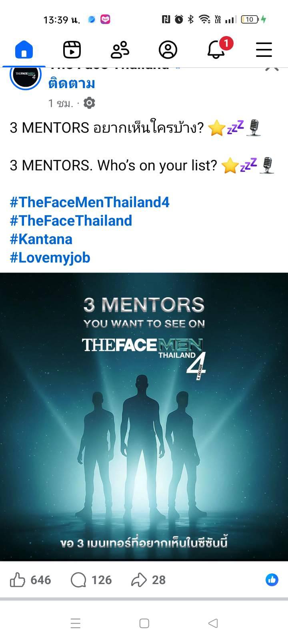Open the comments bubble icon

[x=78, y=580]
